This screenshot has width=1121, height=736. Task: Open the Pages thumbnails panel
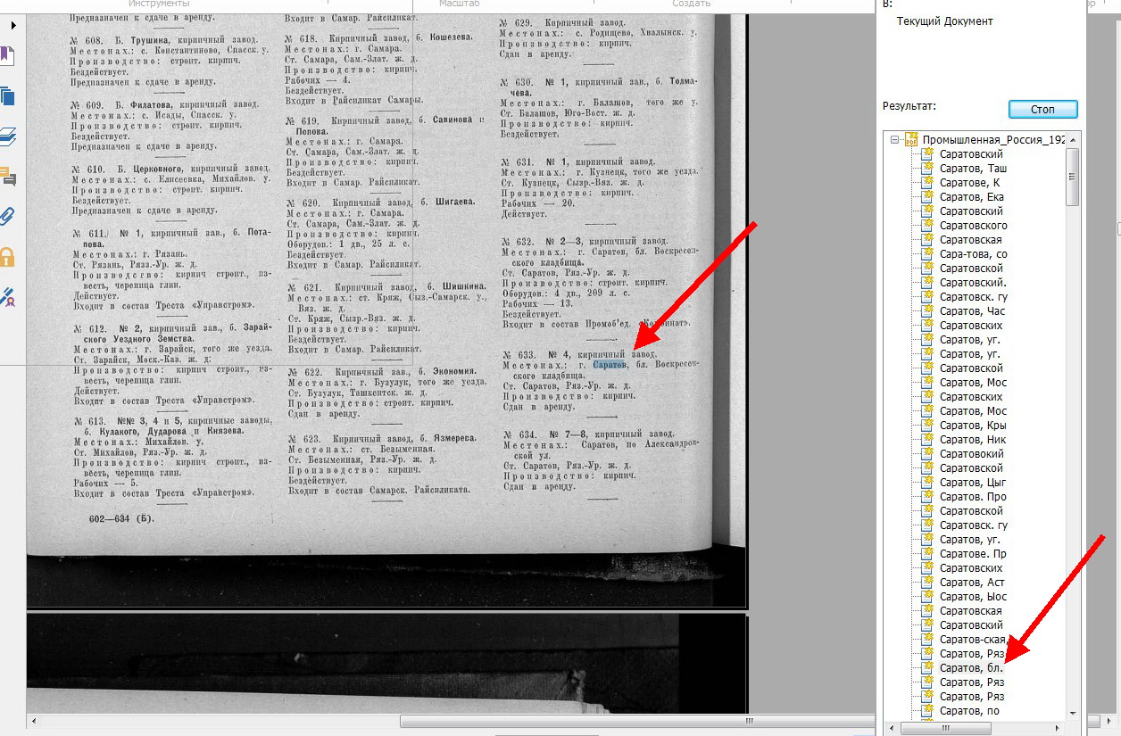point(8,95)
